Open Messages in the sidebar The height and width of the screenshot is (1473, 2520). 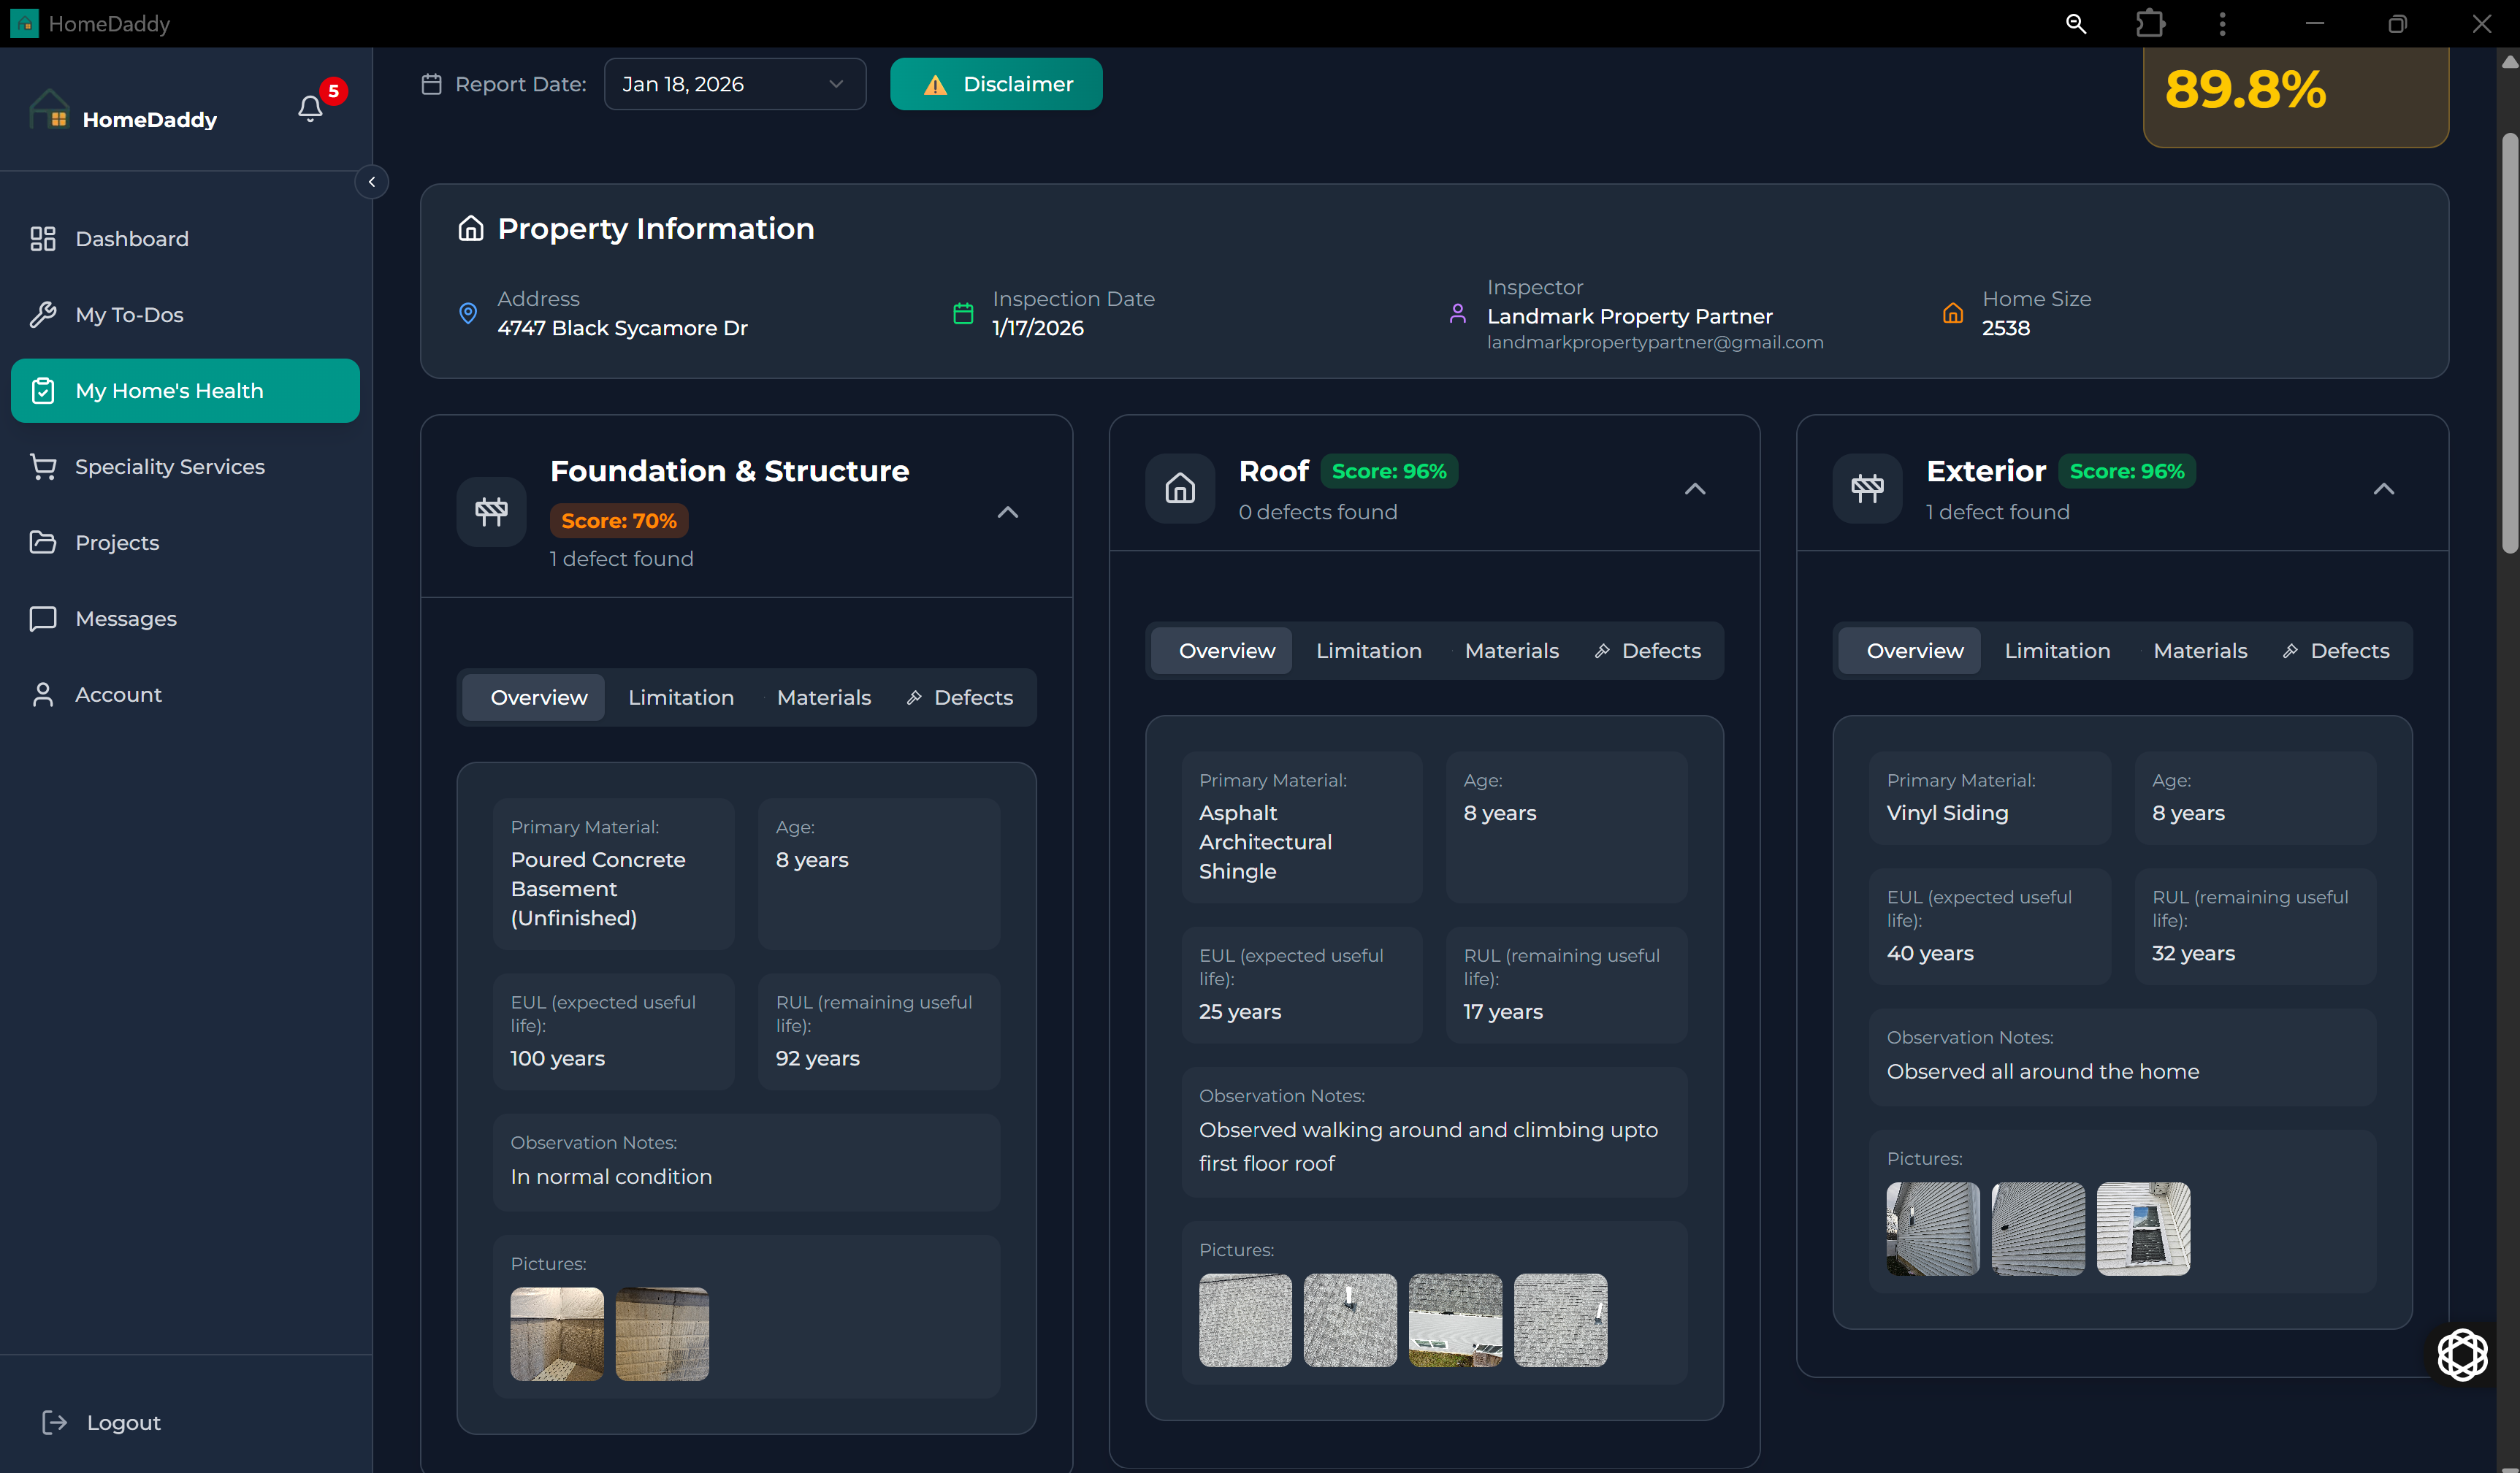click(186, 618)
